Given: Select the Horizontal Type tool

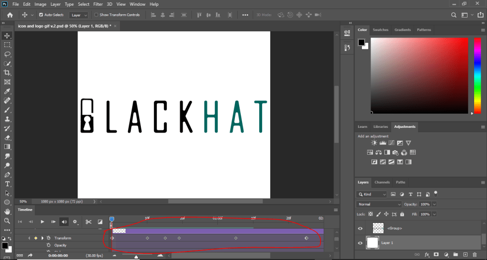Looking at the screenshot, I should pos(7,184).
